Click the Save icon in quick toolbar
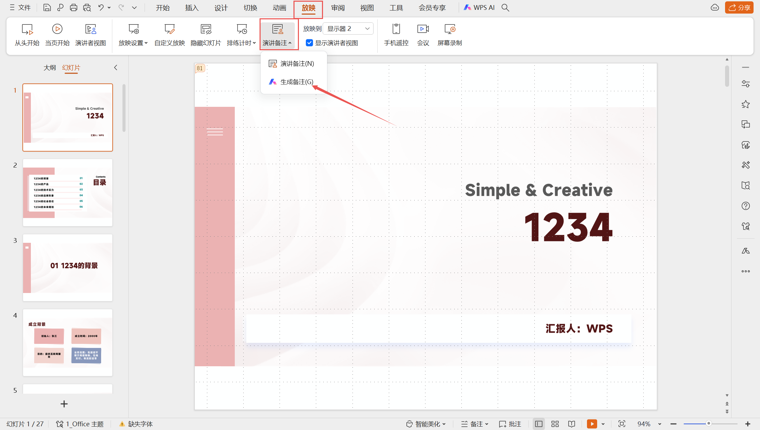 (47, 7)
